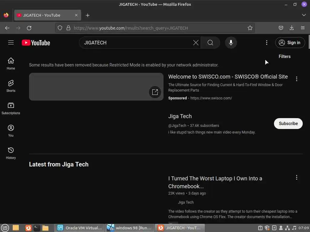Switch to Oracle VM VirtualBox in the taskbar
This screenshot has height=232, width=310.
[x=80, y=228]
